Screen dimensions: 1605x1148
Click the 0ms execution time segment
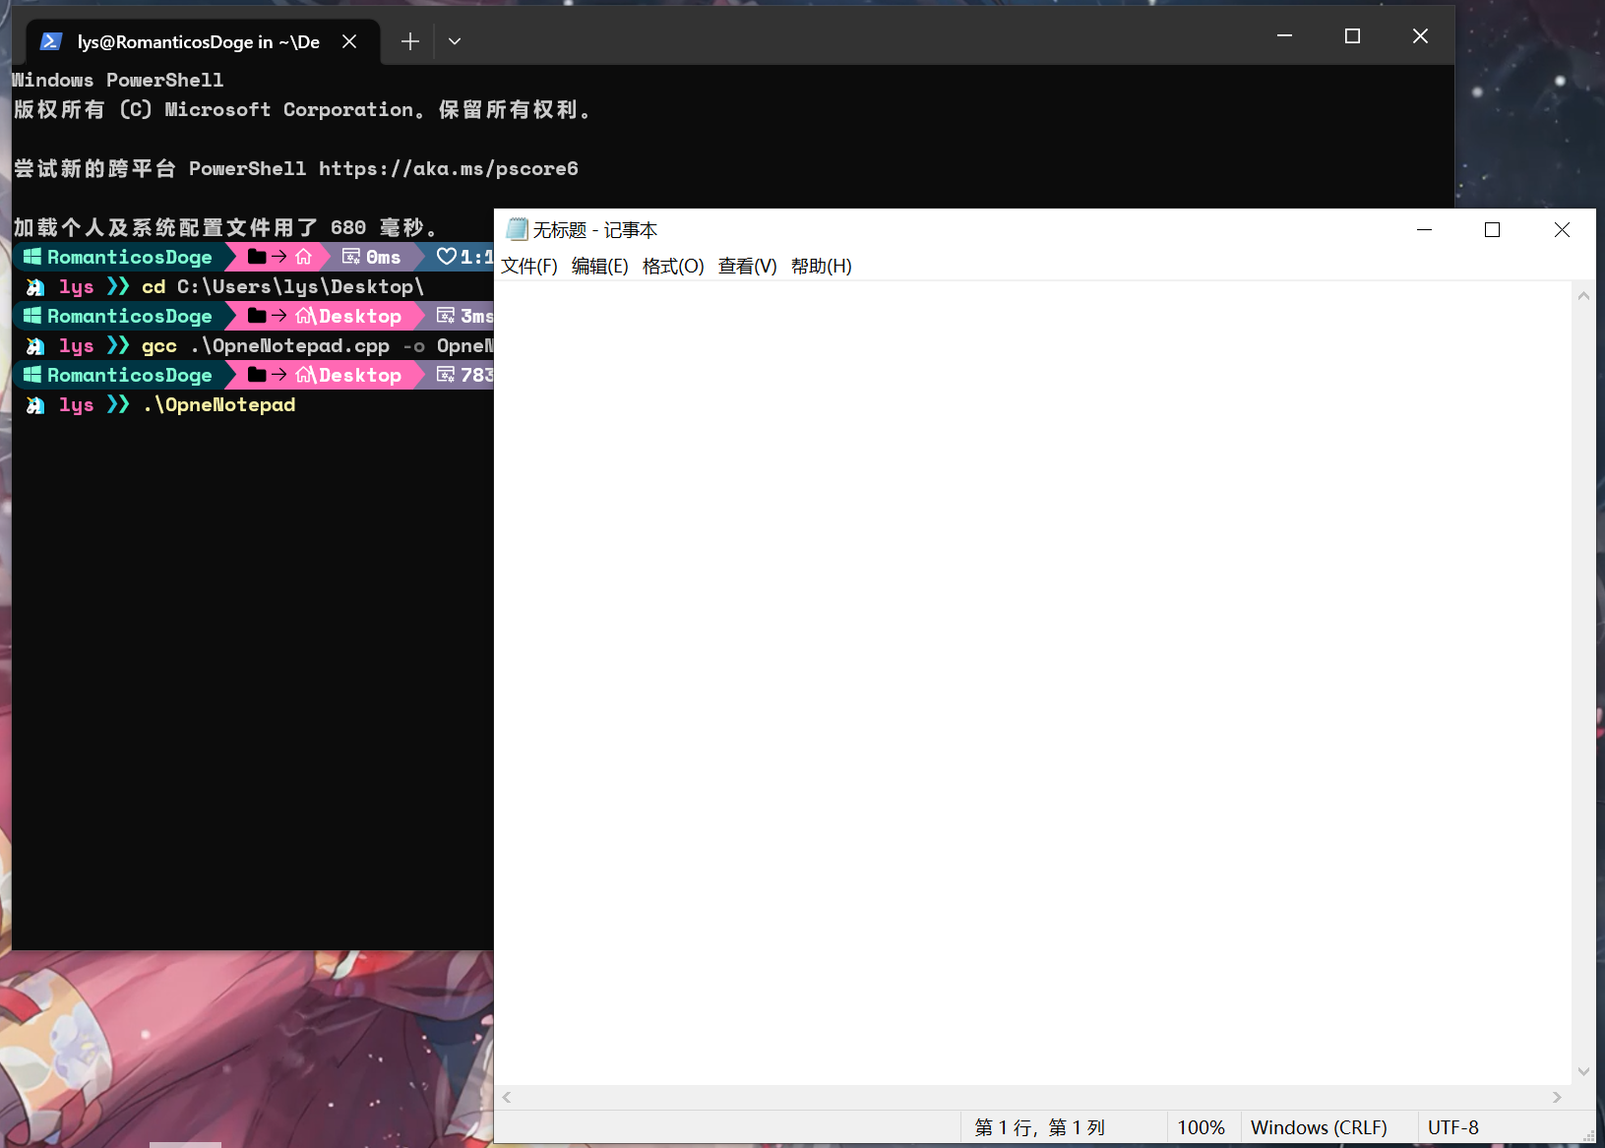pos(371,257)
